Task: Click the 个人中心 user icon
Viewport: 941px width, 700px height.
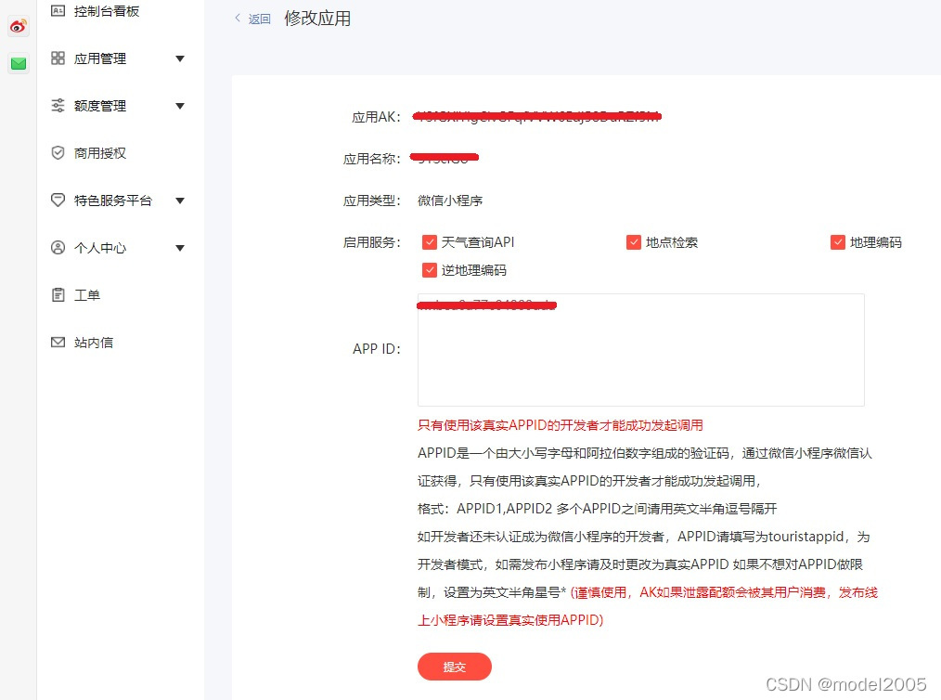Action: click(x=58, y=247)
